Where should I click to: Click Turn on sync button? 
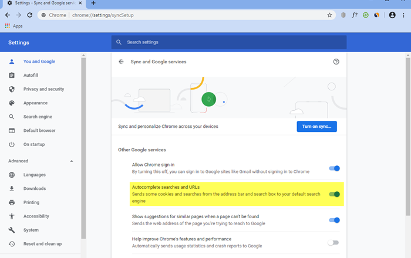(x=316, y=127)
